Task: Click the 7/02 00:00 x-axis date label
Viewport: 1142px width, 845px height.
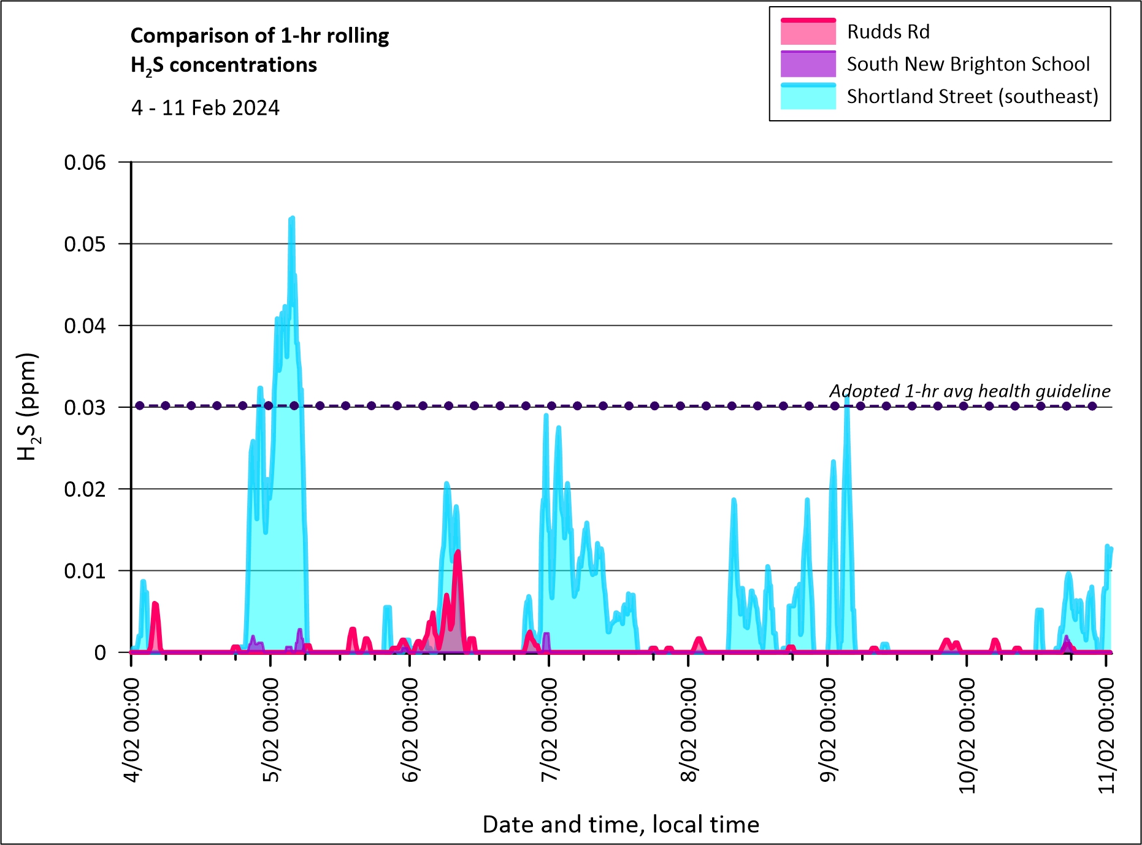Action: 549,730
